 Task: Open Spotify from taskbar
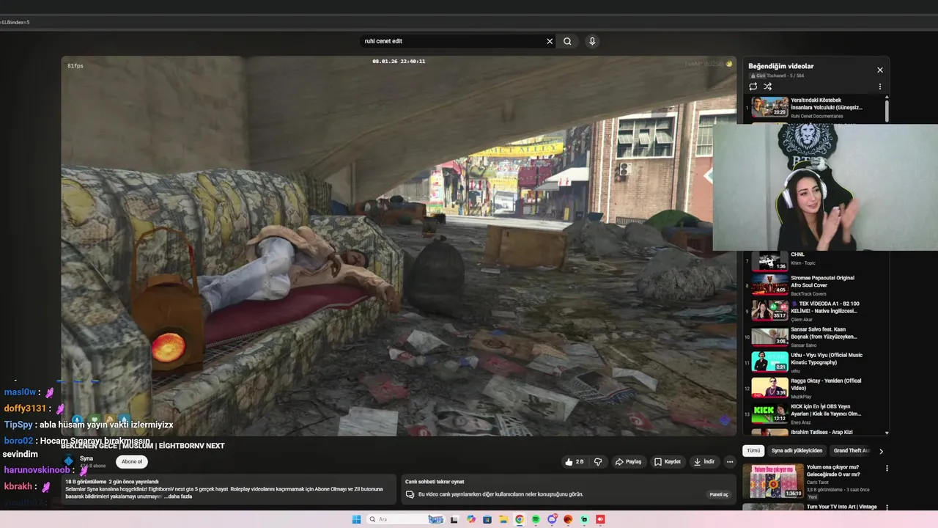[x=536, y=519]
